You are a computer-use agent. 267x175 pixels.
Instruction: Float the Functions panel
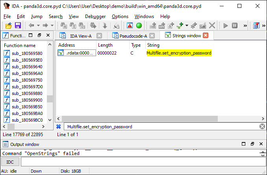(x=39, y=35)
